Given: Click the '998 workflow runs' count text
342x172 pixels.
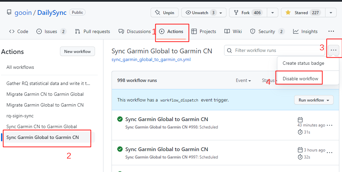Looking at the screenshot, I should pyautogui.click(x=137, y=80).
